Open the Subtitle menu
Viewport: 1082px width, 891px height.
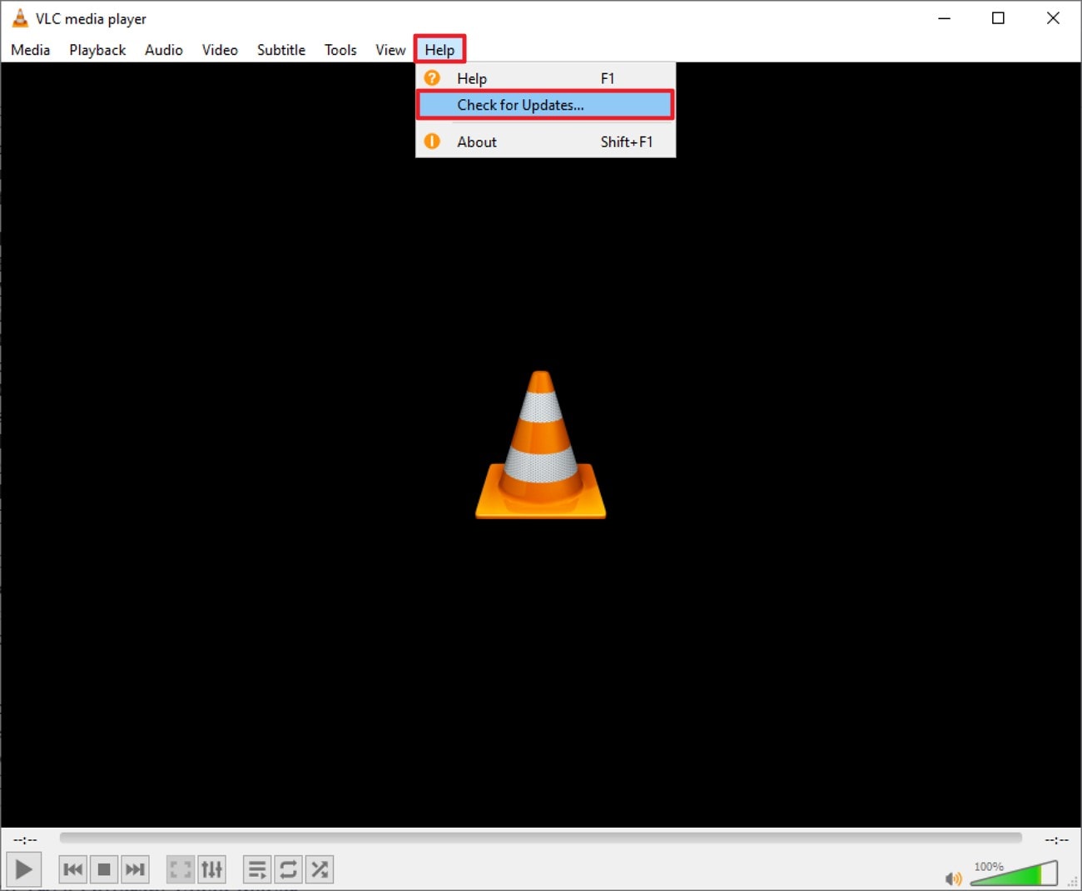click(x=281, y=50)
